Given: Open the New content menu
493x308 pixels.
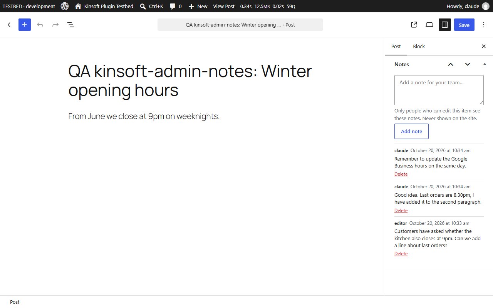Looking at the screenshot, I should point(198,6).
